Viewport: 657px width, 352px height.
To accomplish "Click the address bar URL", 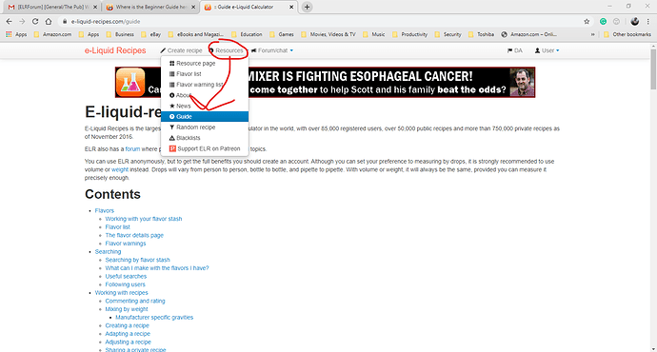I will 106,21.
